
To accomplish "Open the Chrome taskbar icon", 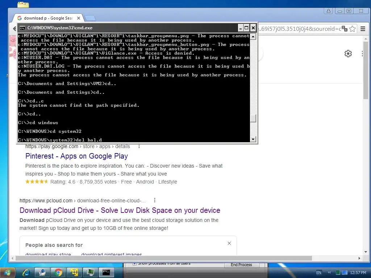I will pos(58,273).
